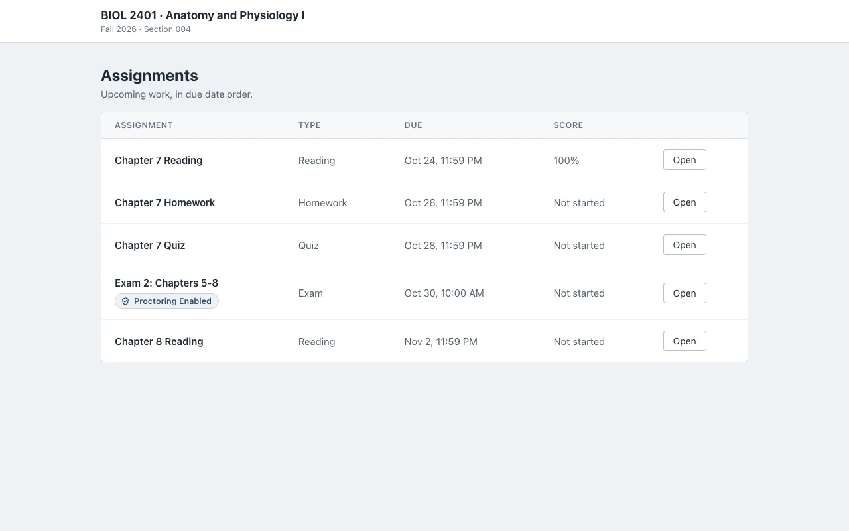
Task: Open the Chapter 7 Homework assignment
Action: coord(685,202)
